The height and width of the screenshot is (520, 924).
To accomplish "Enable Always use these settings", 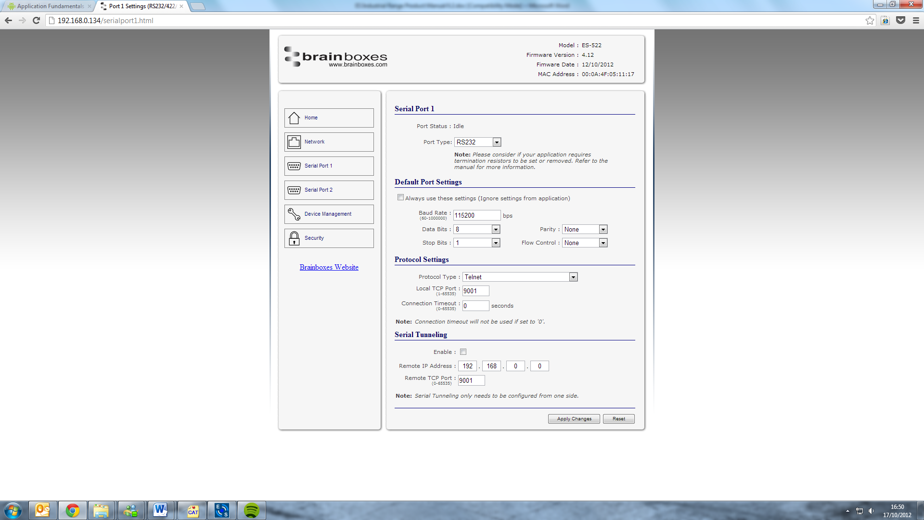I will pyautogui.click(x=400, y=197).
